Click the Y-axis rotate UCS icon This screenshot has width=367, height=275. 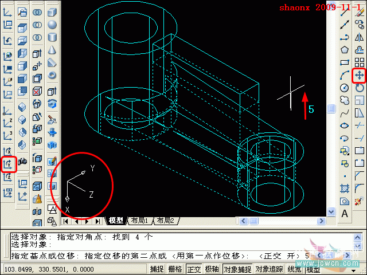pos(8,164)
